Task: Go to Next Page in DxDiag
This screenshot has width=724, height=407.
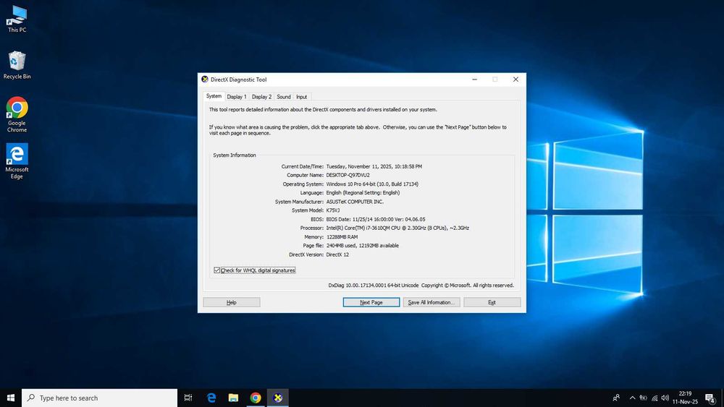Action: [x=371, y=302]
